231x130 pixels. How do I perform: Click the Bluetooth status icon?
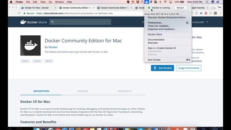(160, 2)
